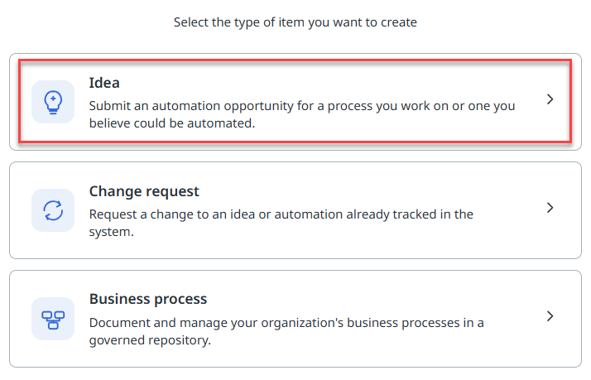The height and width of the screenshot is (380, 591).
Task: Click the "governed repository." text line
Action: pyautogui.click(x=150, y=340)
